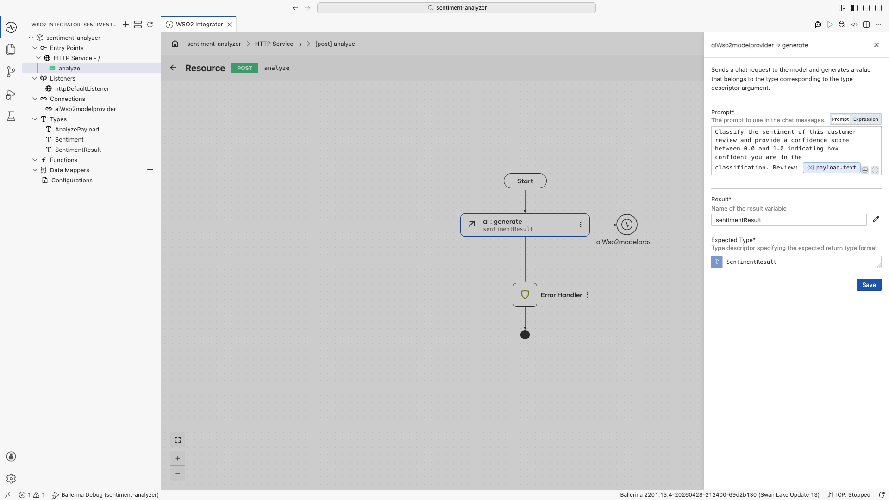Expand the prompt editor to full view
This screenshot has width=889, height=500.
click(875, 170)
